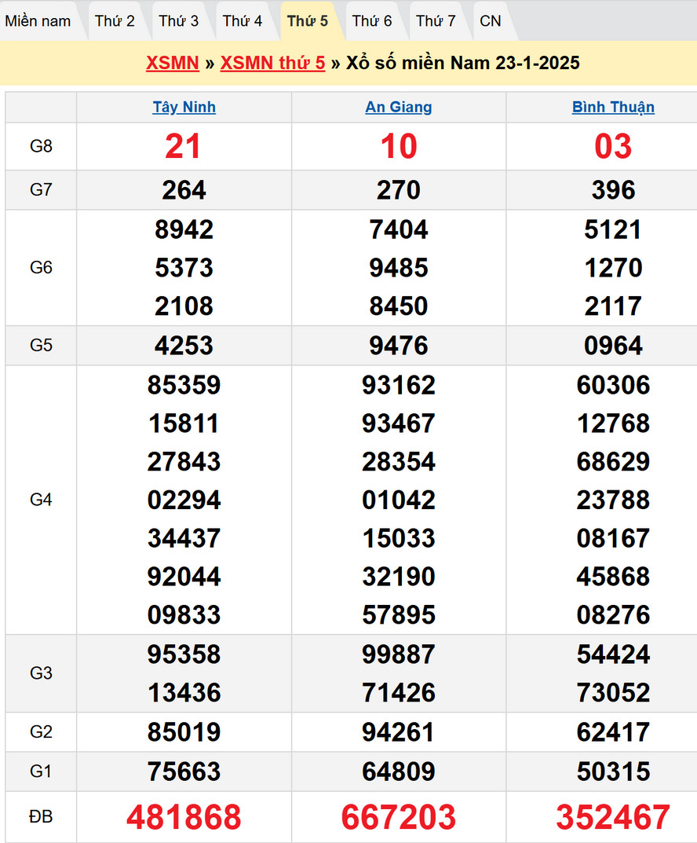Image resolution: width=697 pixels, height=843 pixels.
Task: Select the Miền nam tab
Action: 38,21
